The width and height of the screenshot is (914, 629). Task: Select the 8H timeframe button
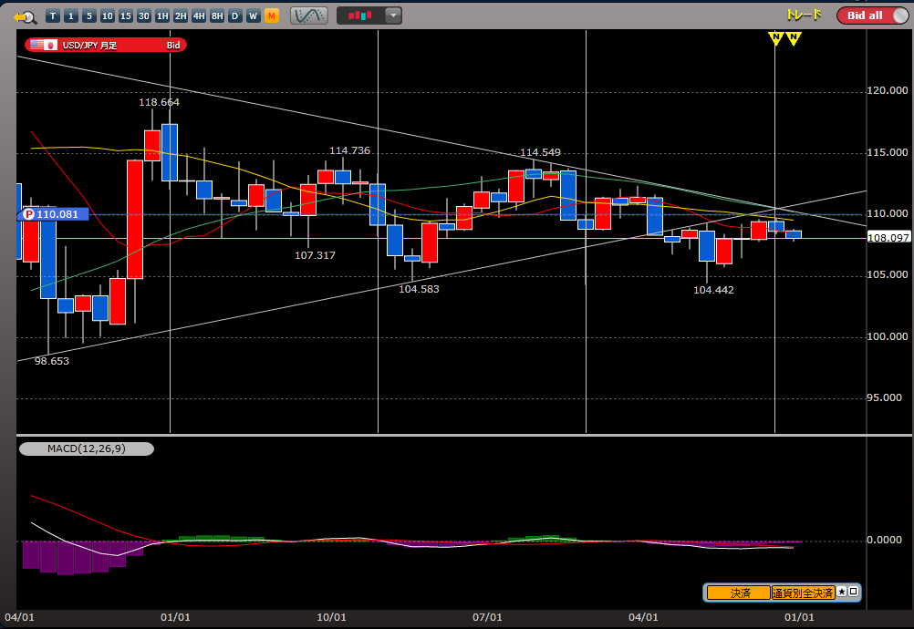click(x=217, y=15)
